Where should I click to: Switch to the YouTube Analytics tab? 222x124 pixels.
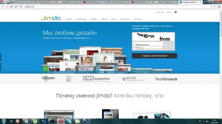tap(94, 2)
